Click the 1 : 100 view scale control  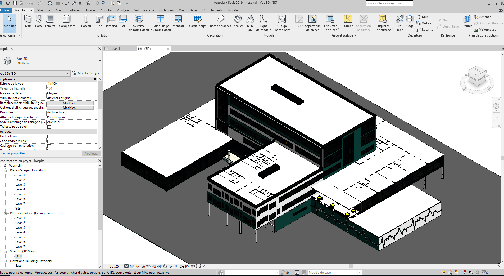click(x=114, y=266)
